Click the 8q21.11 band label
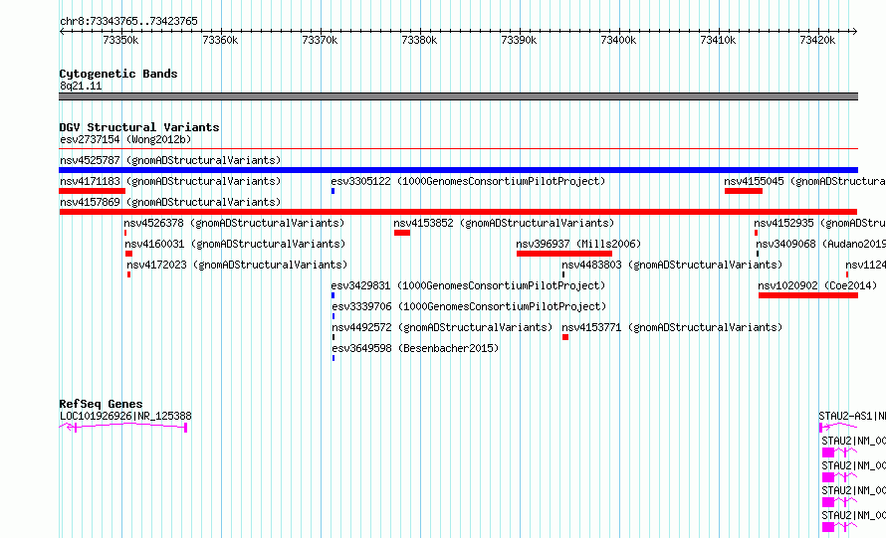This screenshot has width=886, height=538. 81,86
